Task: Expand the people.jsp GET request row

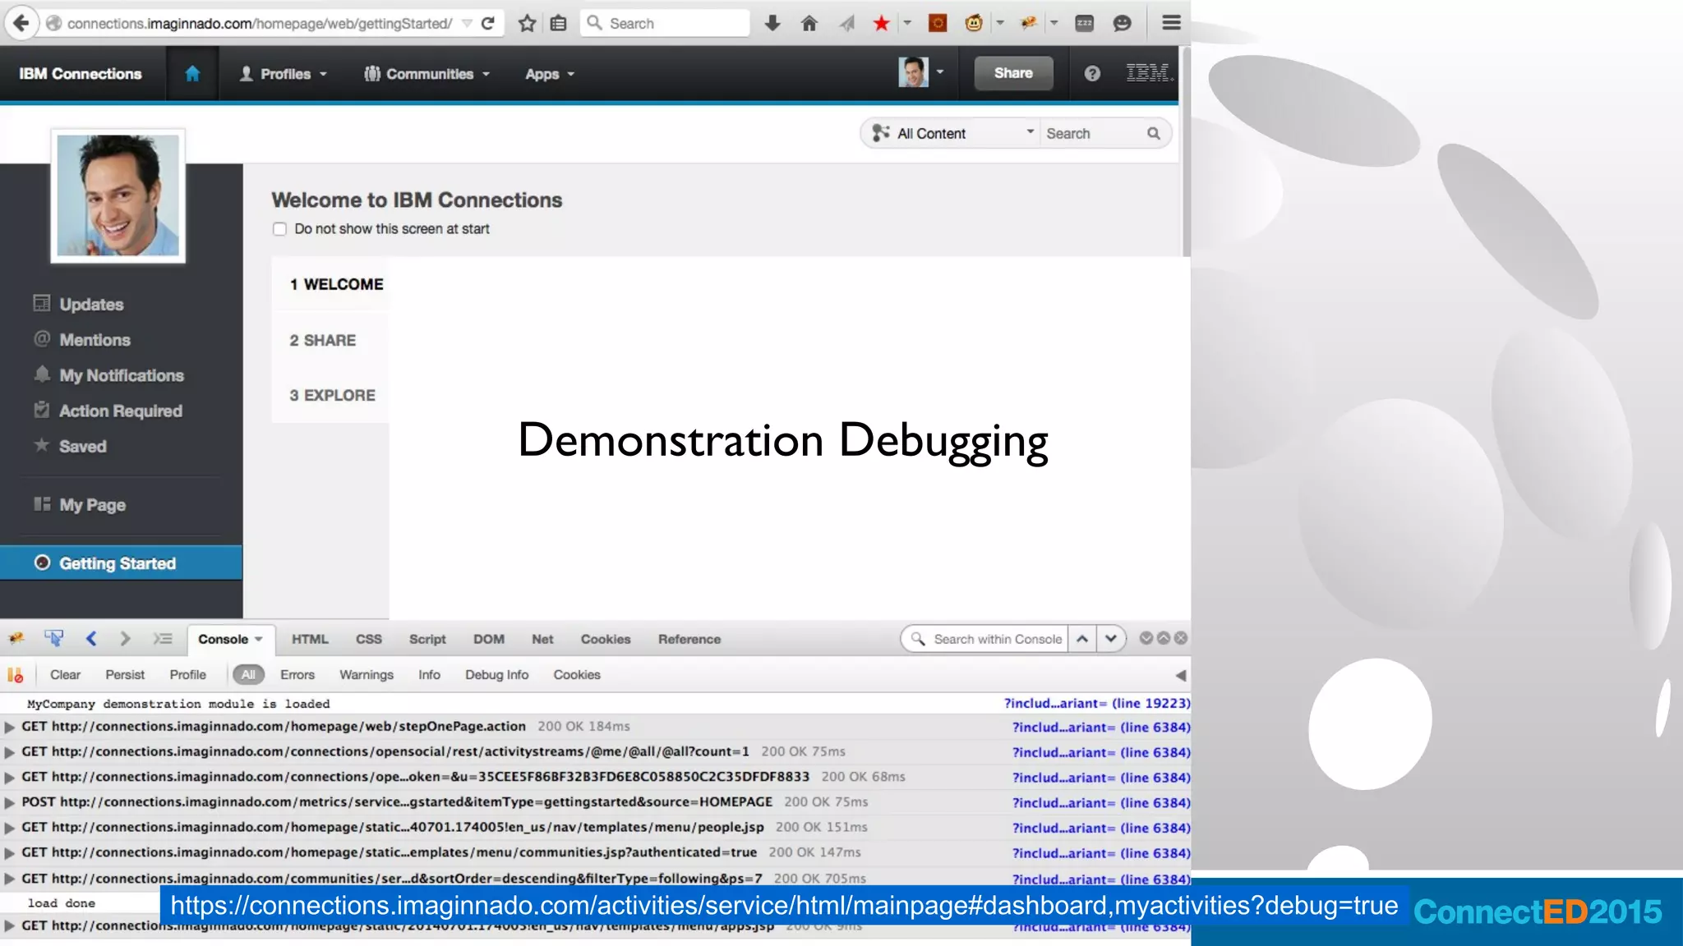Action: (10, 828)
